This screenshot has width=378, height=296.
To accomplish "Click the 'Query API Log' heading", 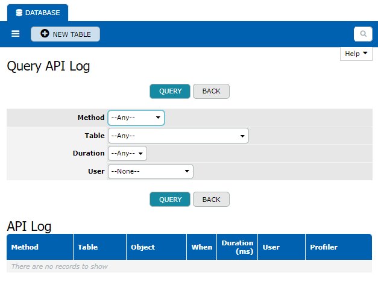I will [x=48, y=66].
